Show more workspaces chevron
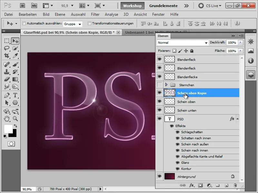258x193 pixels. point(186,6)
